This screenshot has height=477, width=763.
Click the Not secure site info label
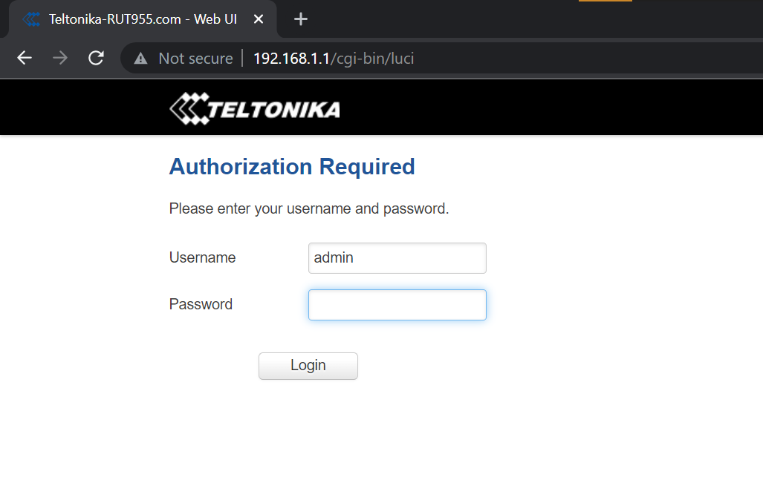pos(195,59)
